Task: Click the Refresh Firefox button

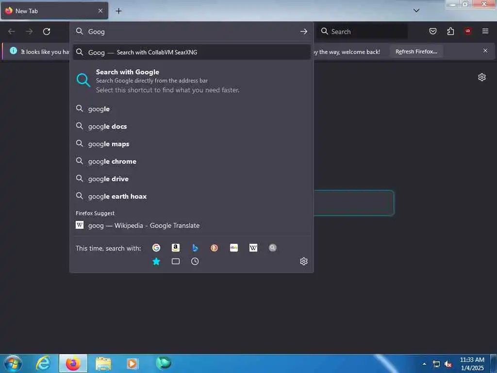Action: tap(416, 51)
